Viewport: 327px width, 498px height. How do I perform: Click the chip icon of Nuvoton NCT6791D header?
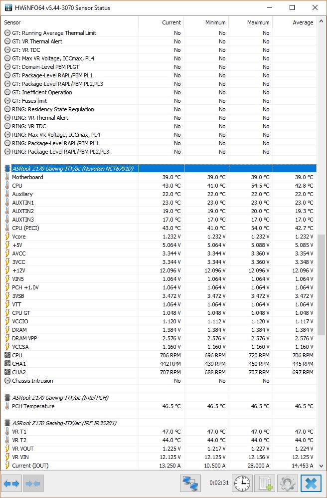(7, 168)
